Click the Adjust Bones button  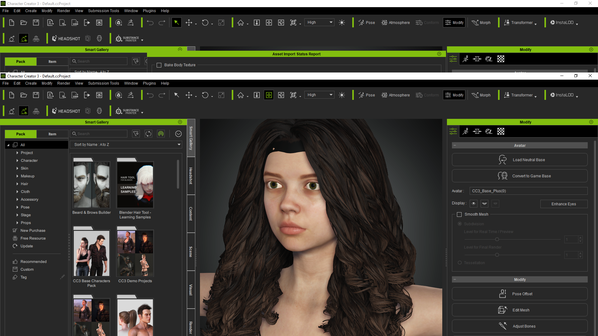520,326
